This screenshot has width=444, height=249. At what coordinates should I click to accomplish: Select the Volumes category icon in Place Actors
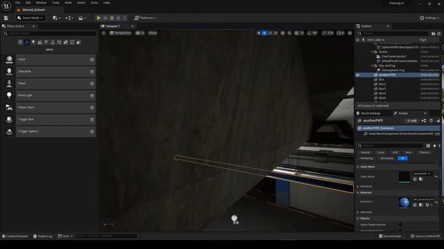72,42
